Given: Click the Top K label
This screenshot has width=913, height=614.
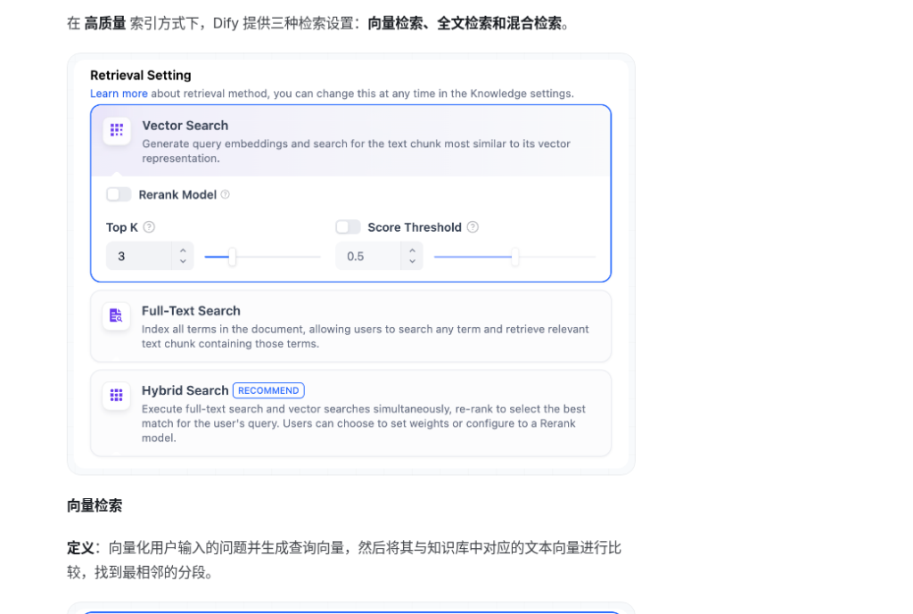Looking at the screenshot, I should [121, 227].
